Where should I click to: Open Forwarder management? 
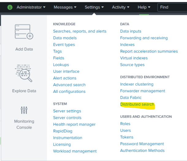click(143, 91)
